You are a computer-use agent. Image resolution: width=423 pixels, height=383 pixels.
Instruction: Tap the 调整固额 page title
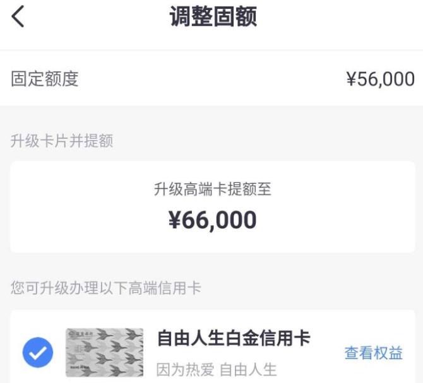point(213,16)
